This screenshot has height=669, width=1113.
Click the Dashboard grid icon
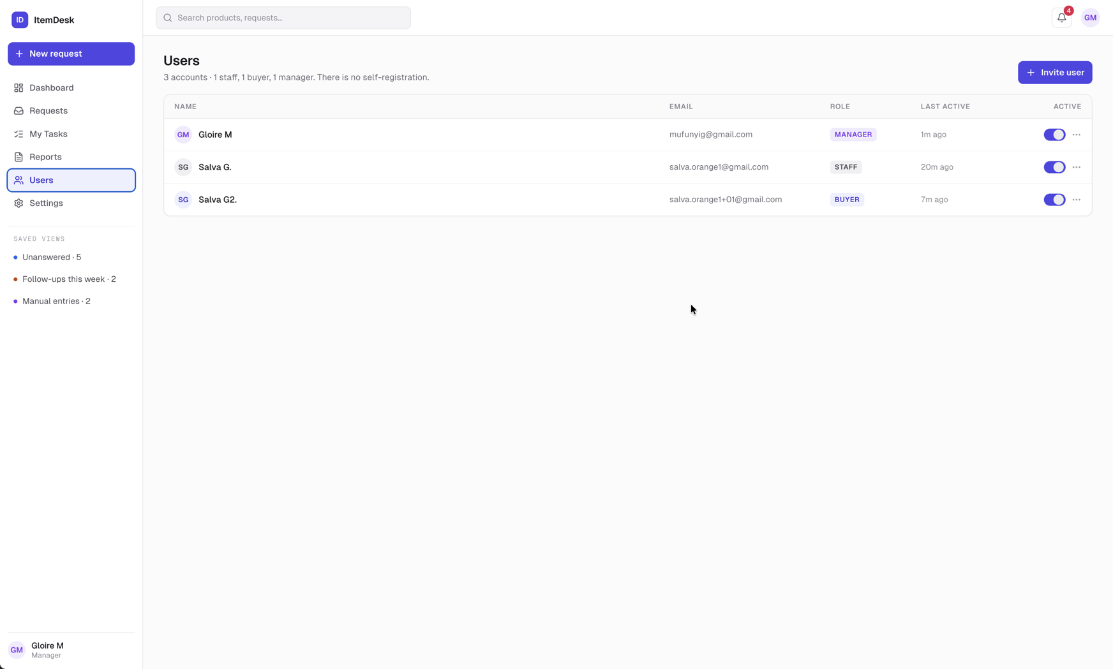(x=19, y=87)
